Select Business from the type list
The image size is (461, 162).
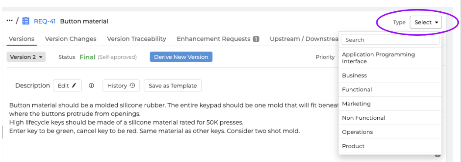[x=390, y=75]
